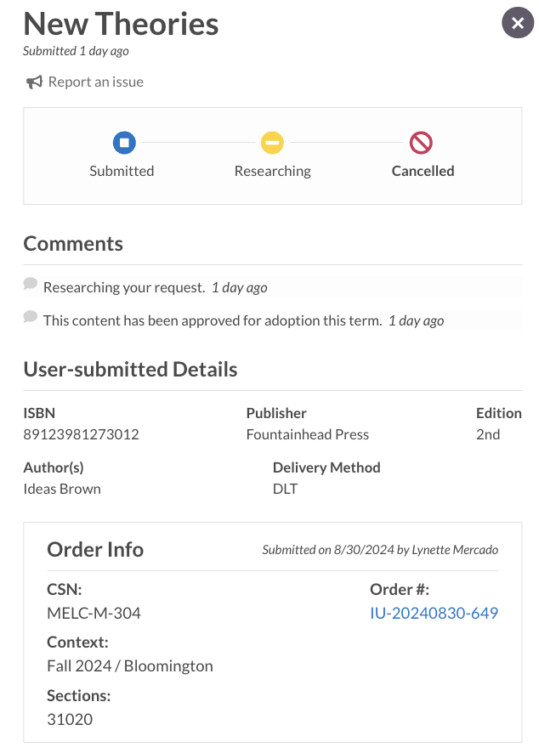This screenshot has height=753, width=539.
Task: Click the Researching step label
Action: (x=272, y=171)
